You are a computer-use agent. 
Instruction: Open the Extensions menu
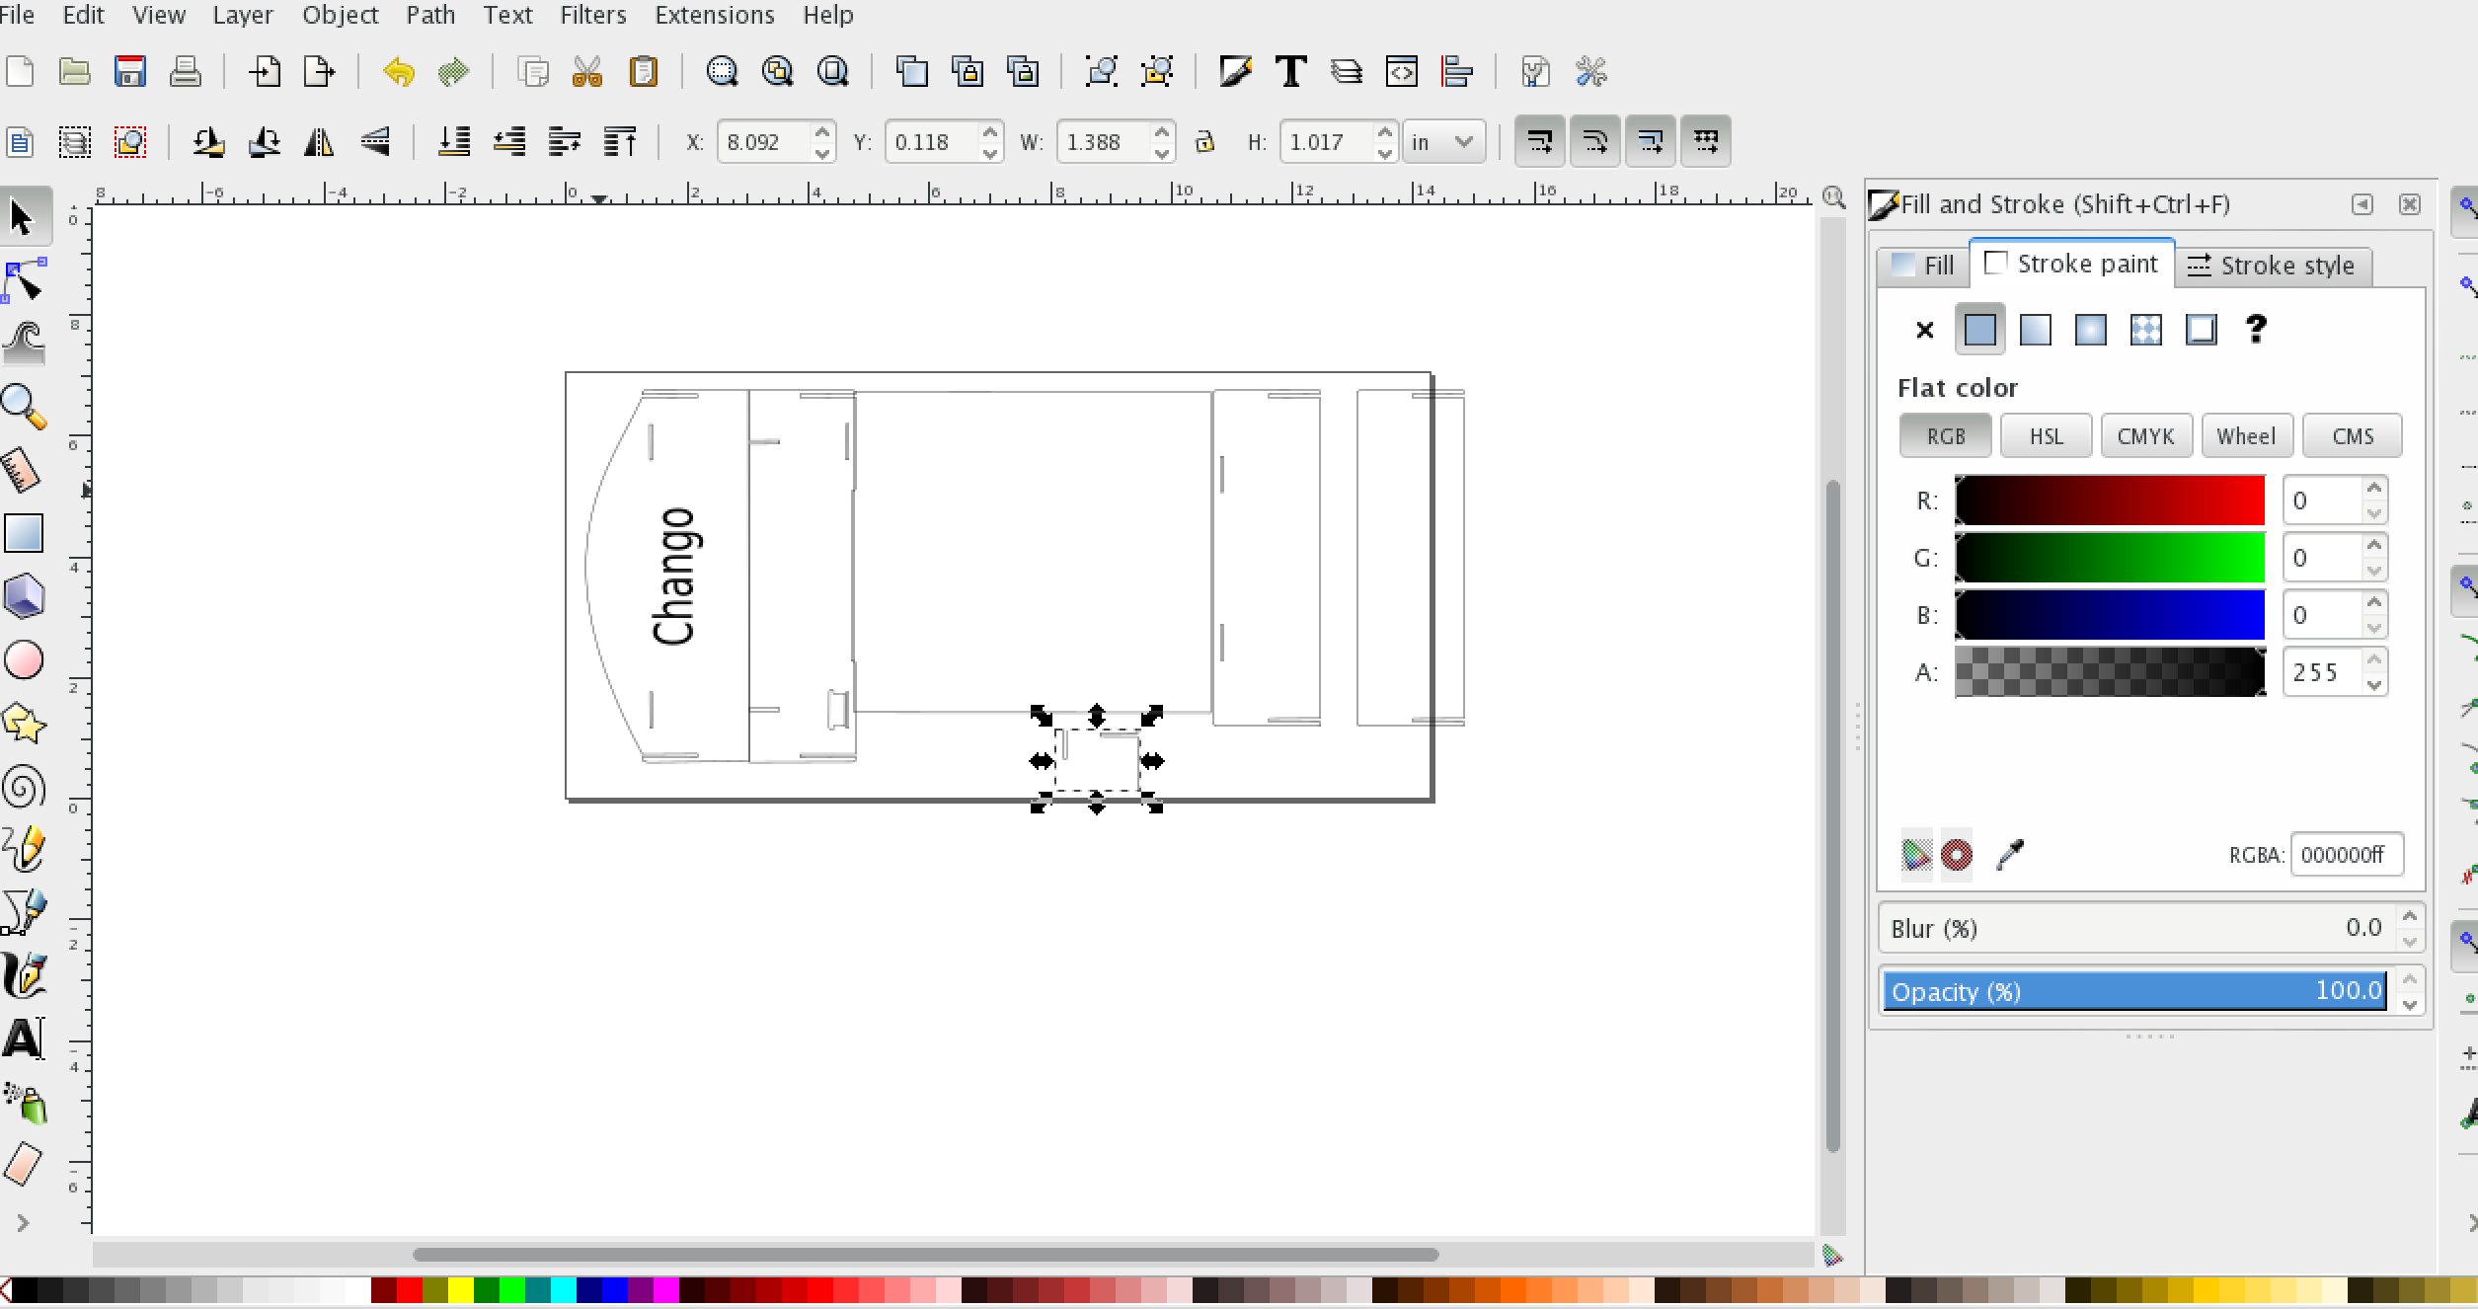click(x=715, y=15)
